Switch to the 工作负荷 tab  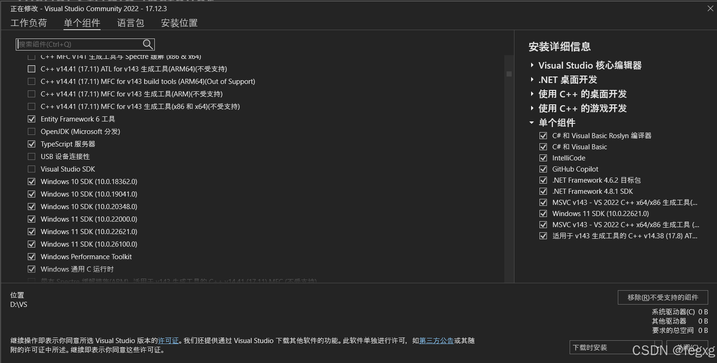point(29,23)
